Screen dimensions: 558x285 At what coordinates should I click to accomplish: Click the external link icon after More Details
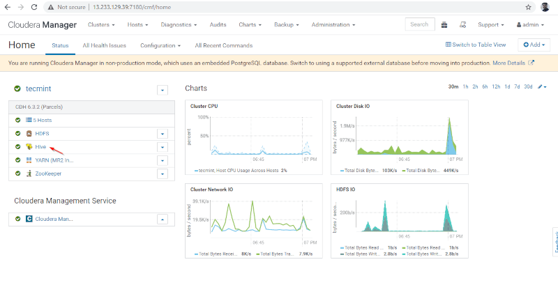531,63
